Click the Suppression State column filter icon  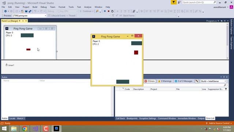click(x=226, y=89)
